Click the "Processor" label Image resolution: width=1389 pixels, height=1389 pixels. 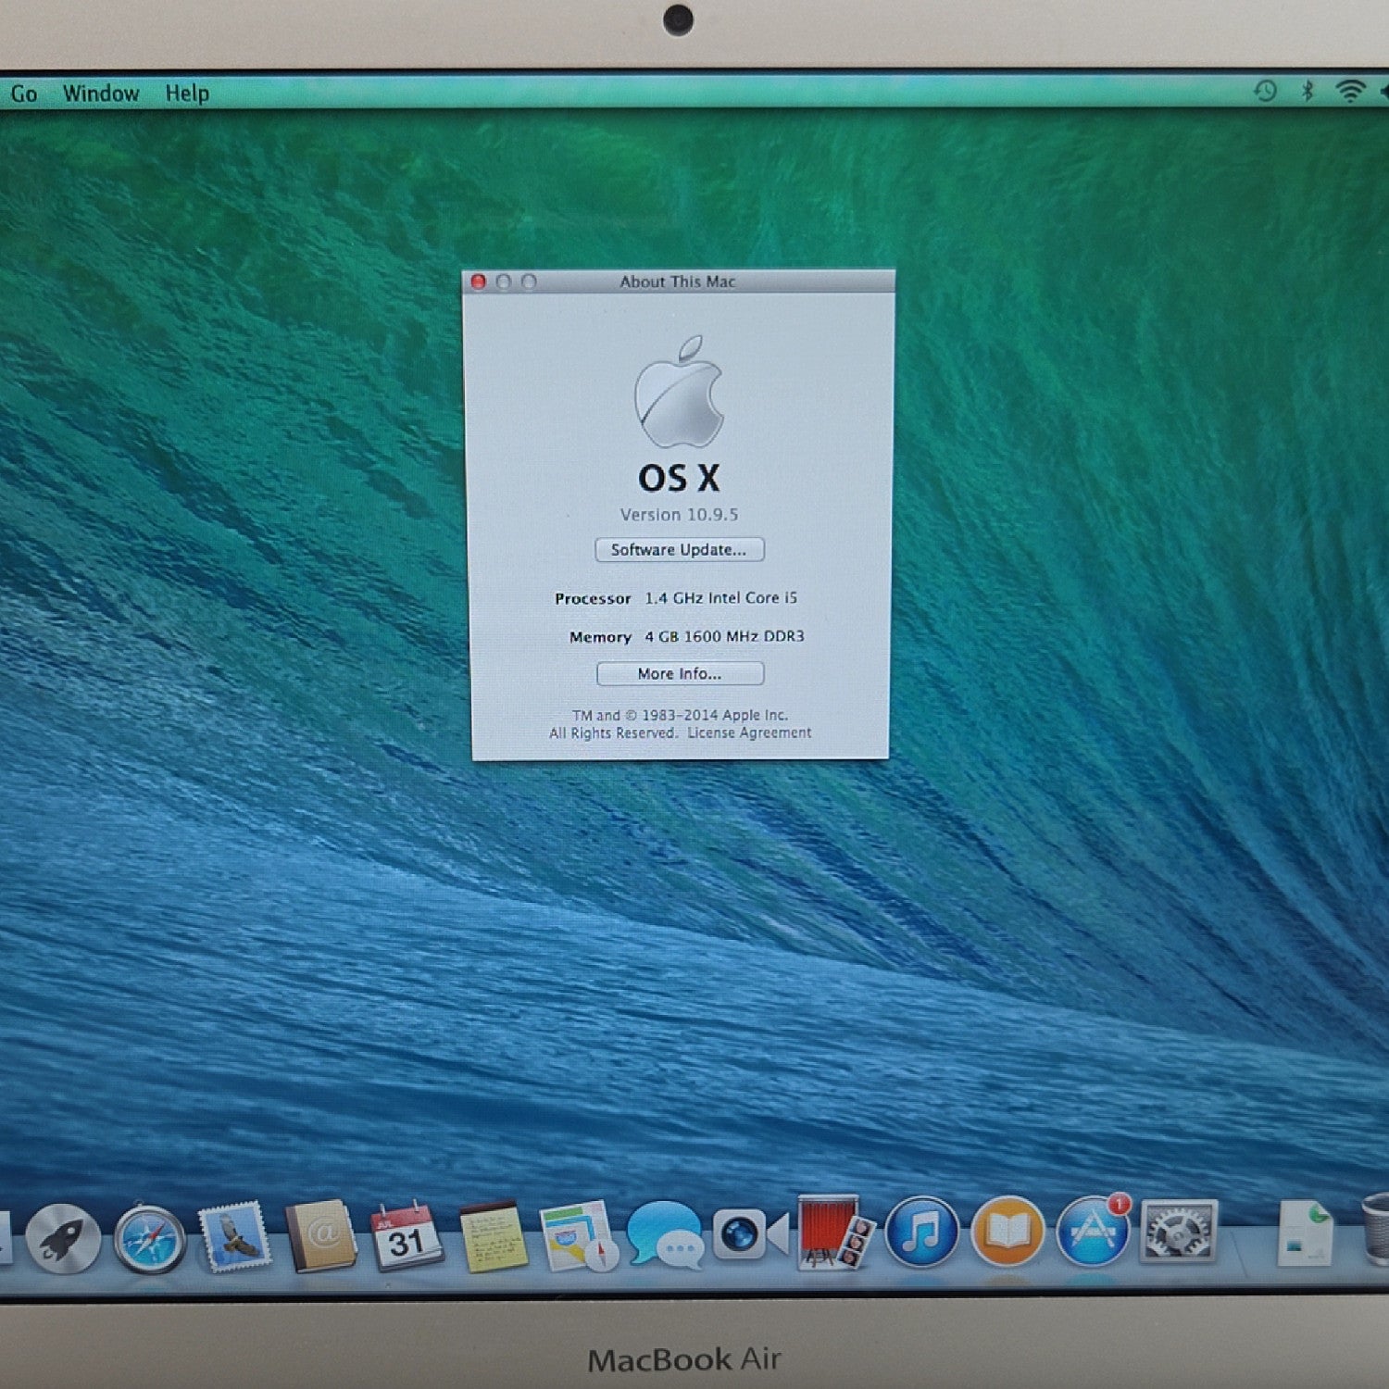click(x=593, y=599)
